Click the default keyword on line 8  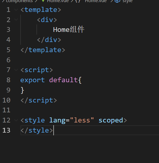(63, 80)
